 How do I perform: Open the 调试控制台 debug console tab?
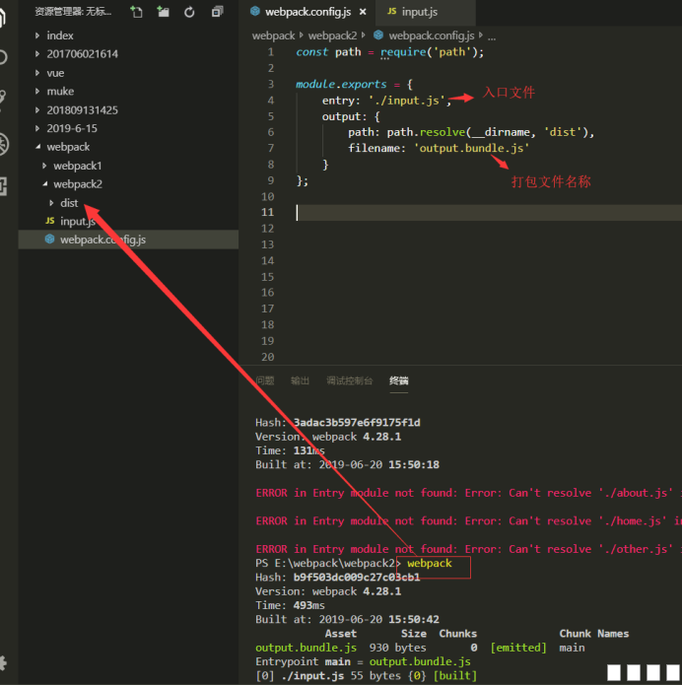coord(349,380)
